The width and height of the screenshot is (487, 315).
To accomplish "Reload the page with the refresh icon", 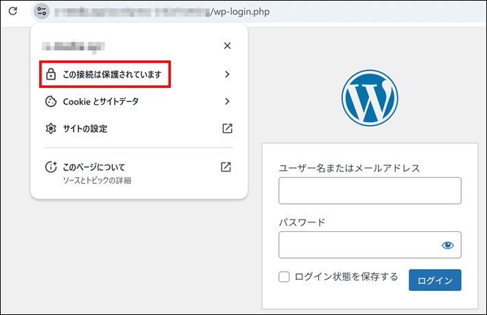I will [13, 11].
